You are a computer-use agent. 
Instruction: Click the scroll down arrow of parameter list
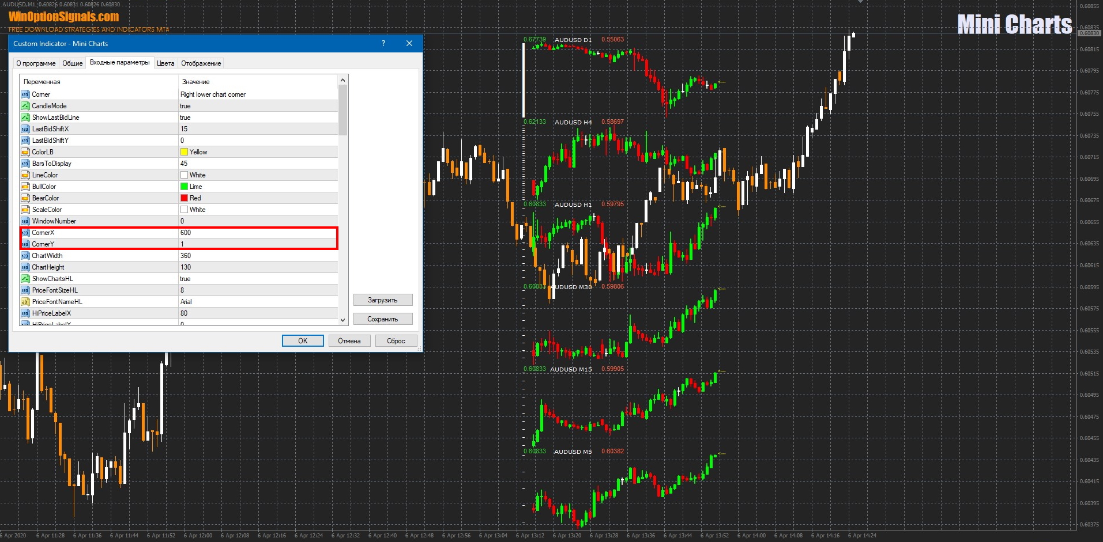click(x=343, y=320)
